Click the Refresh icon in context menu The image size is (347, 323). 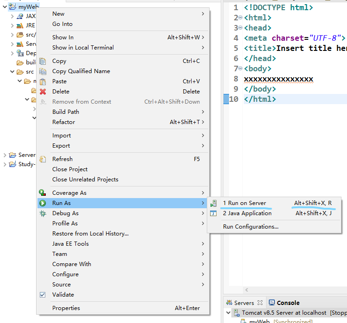pos(43,159)
